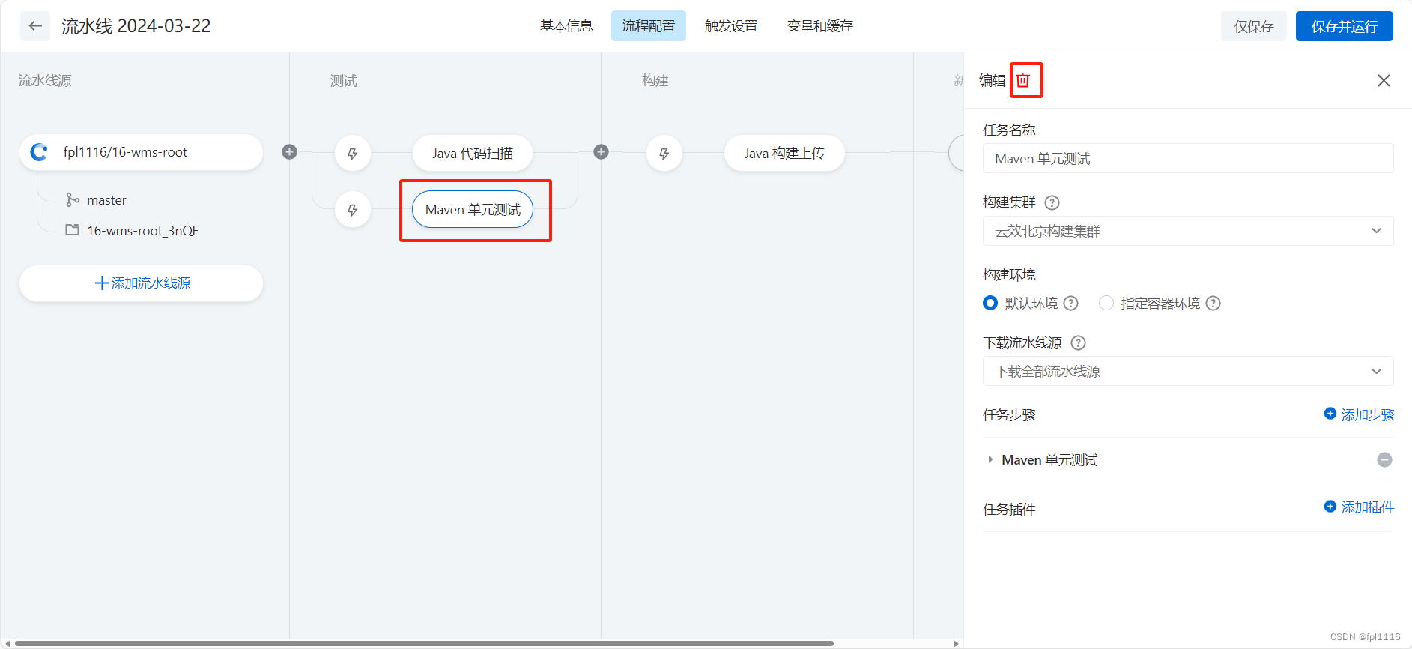The height and width of the screenshot is (649, 1412).
Task: Click the master branch icon
Action: pos(72,199)
